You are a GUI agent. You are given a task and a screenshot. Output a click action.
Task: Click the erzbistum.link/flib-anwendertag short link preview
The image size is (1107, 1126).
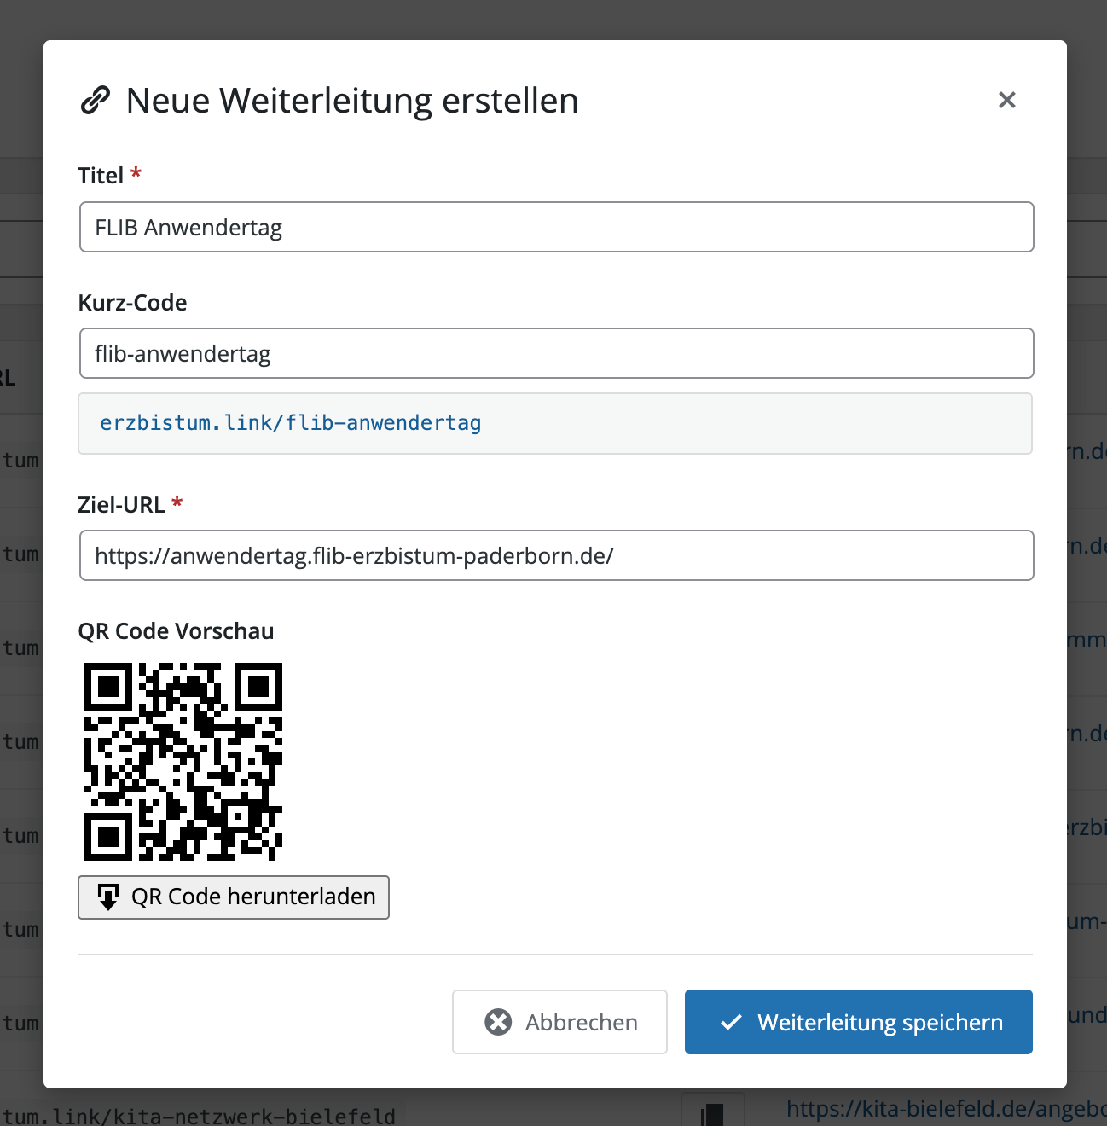click(x=291, y=423)
